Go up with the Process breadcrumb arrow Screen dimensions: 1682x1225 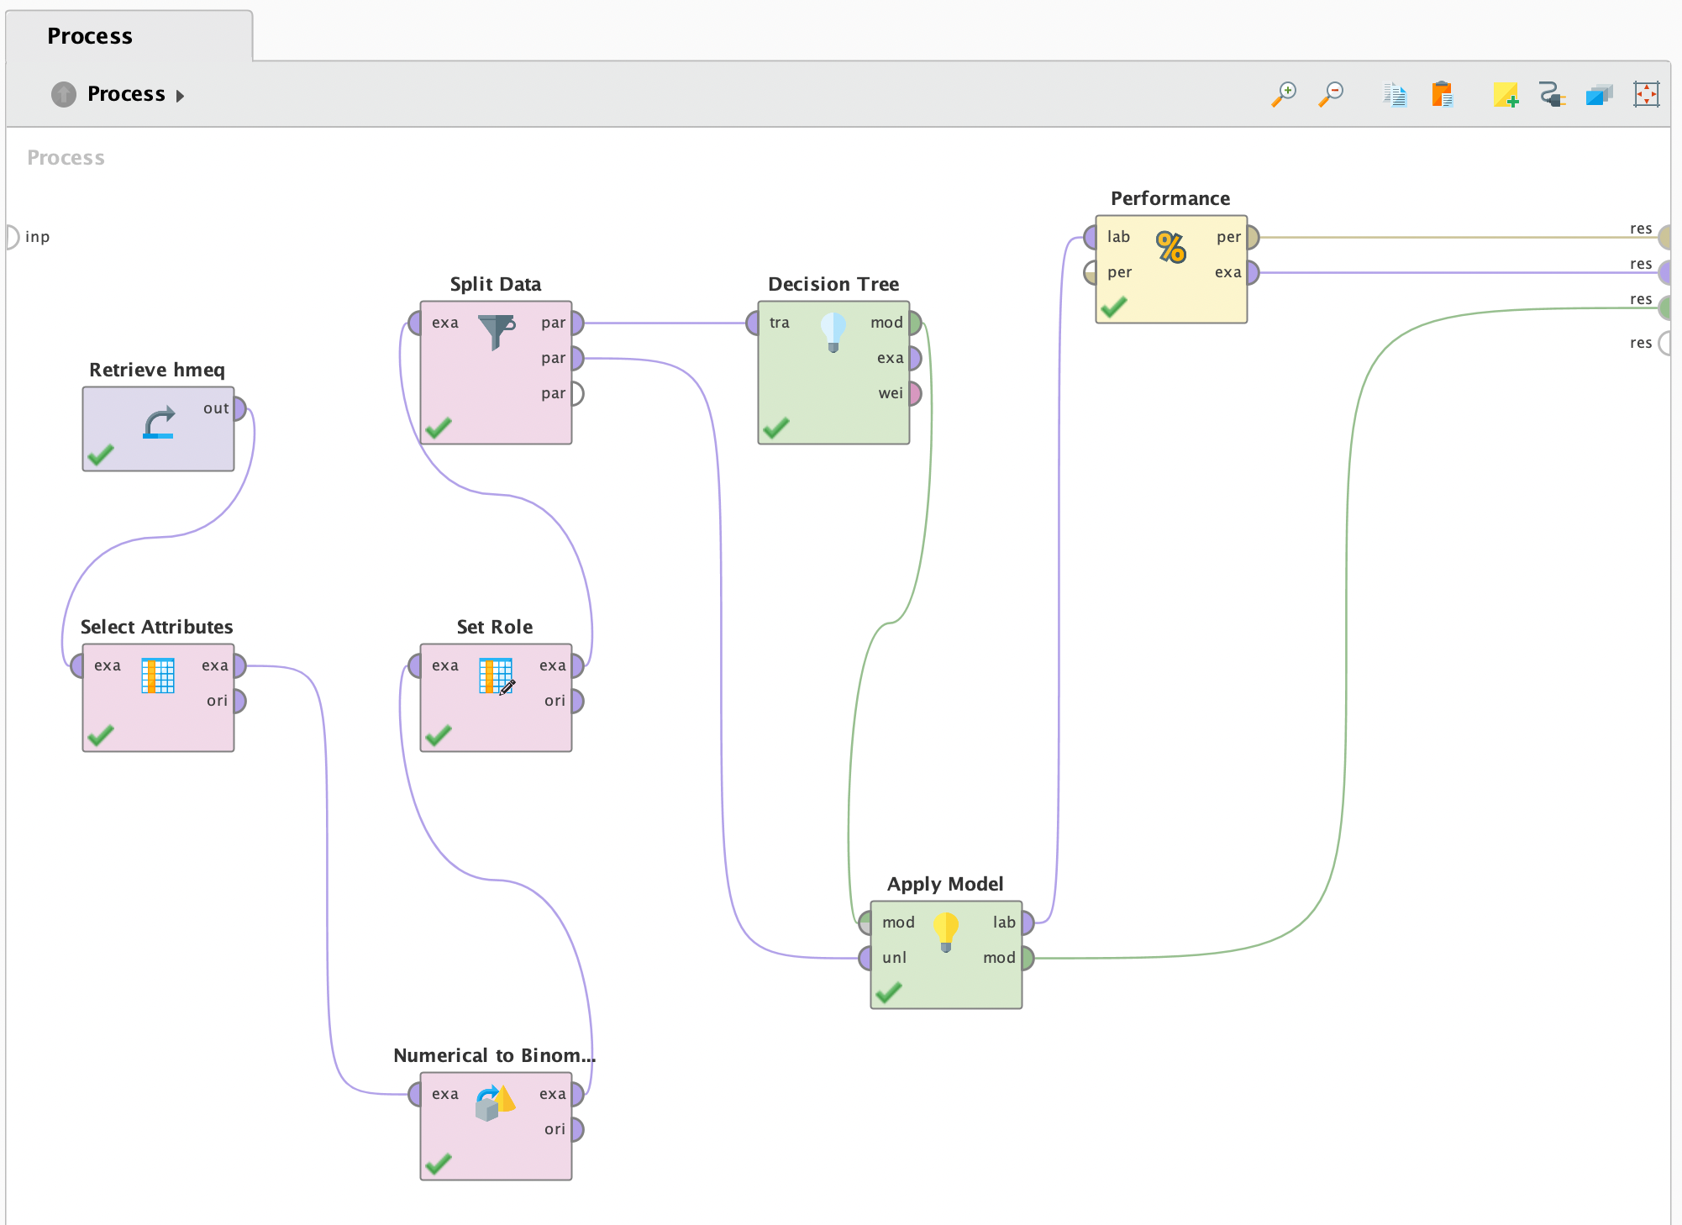[x=64, y=94]
